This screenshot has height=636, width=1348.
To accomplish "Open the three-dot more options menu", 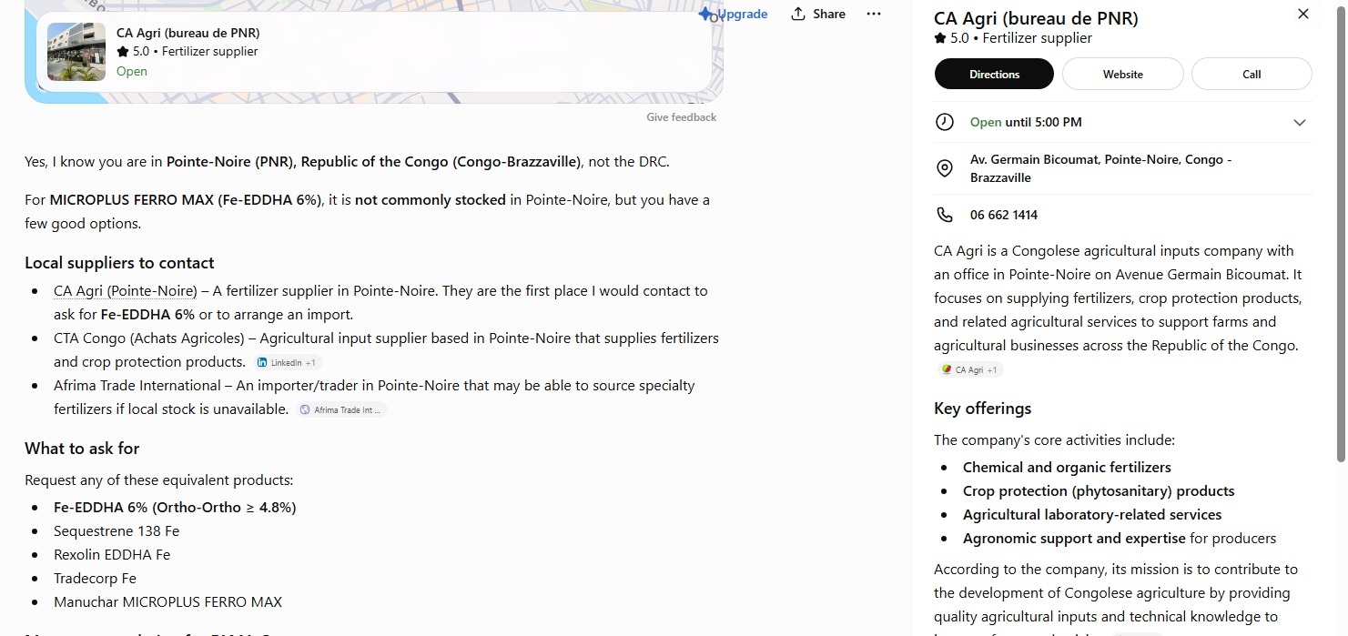I will pos(874,14).
